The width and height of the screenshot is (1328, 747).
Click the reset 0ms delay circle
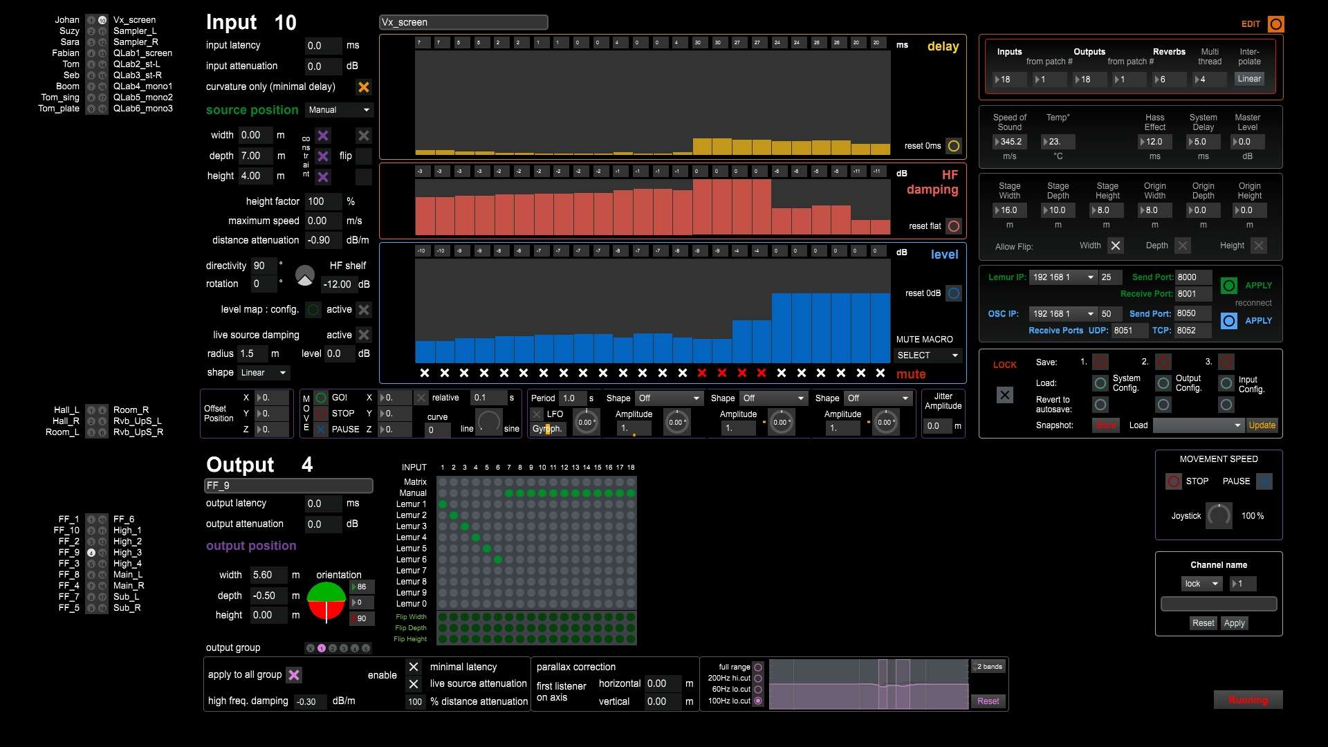[954, 146]
